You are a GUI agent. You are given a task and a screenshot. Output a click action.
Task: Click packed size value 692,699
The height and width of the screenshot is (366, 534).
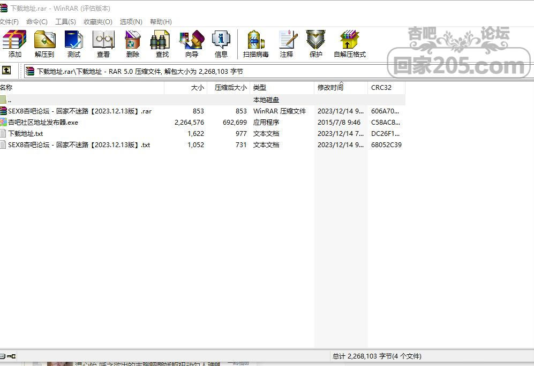235,123
